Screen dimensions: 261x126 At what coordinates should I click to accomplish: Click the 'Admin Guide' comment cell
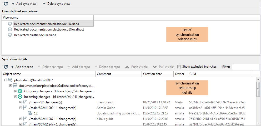pyautogui.click(x=106, y=108)
